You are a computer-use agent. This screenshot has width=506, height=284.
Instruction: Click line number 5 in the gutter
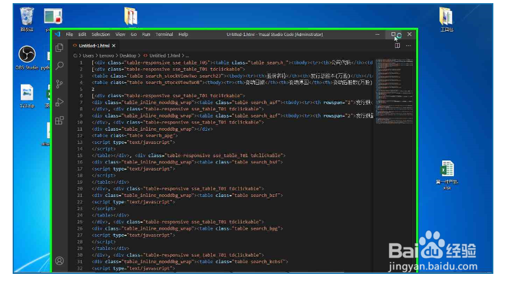(x=81, y=89)
